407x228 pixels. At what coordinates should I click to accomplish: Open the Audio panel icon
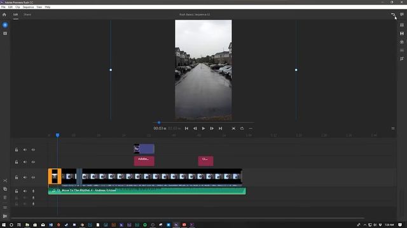point(402,51)
